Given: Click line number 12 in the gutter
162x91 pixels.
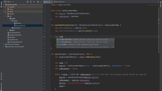Looking at the screenshot, I should coord(44,37).
